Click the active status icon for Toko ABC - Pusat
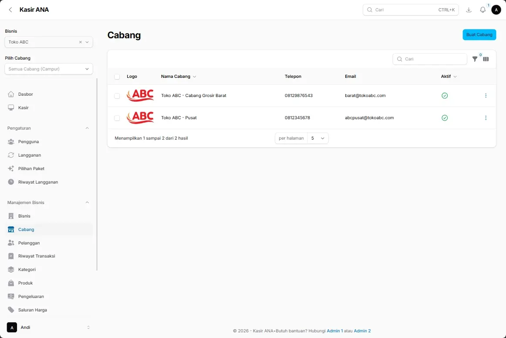 click(444, 118)
